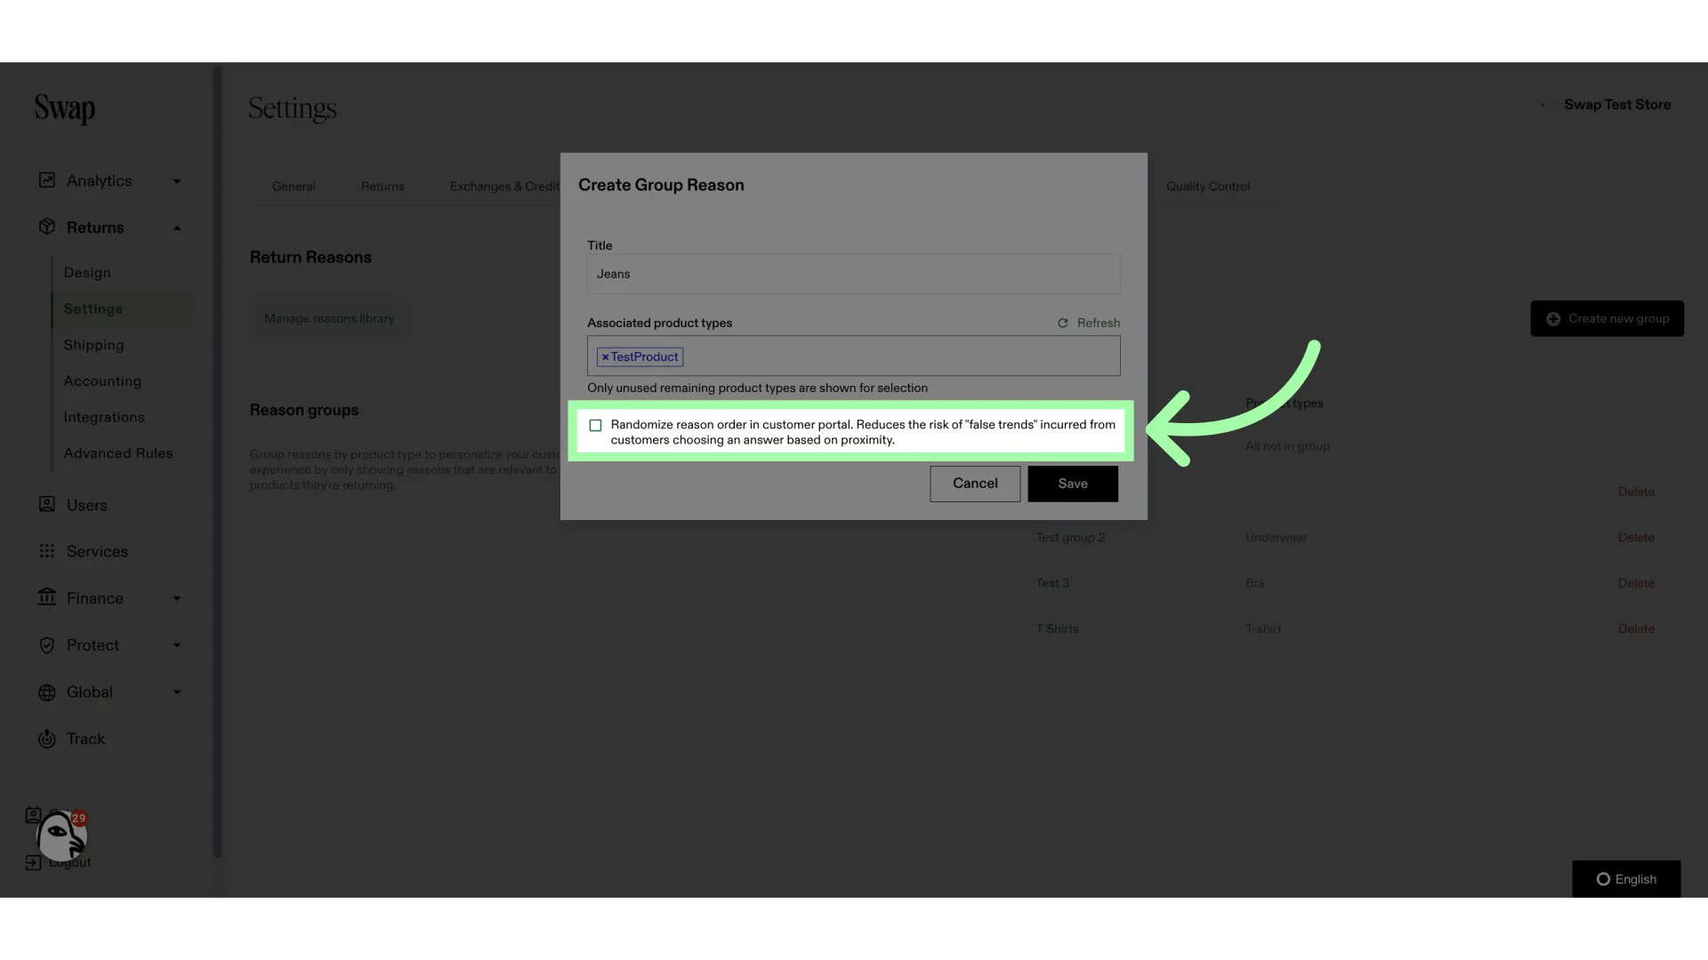This screenshot has width=1708, height=960.
Task: Click the Analytics chart icon
Action: [47, 180]
